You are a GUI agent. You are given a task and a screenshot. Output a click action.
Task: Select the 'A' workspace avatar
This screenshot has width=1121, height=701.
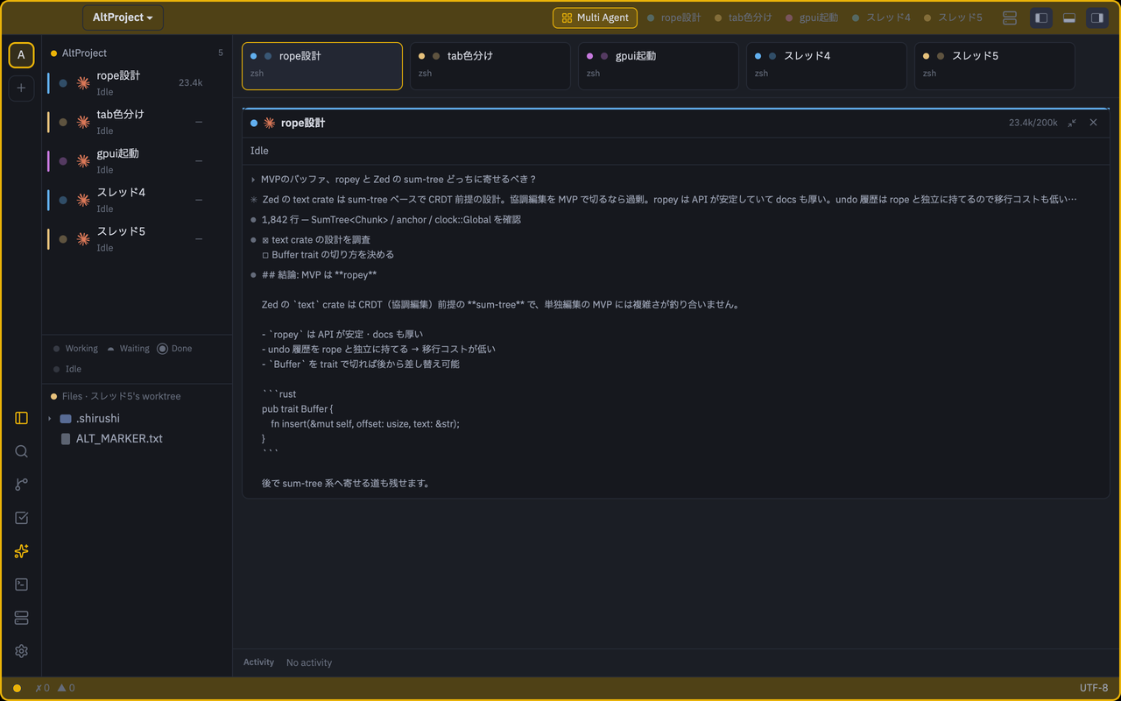21,55
